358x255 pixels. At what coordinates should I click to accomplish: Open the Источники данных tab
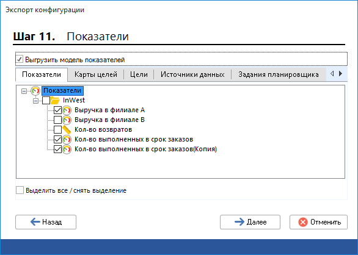tap(192, 74)
